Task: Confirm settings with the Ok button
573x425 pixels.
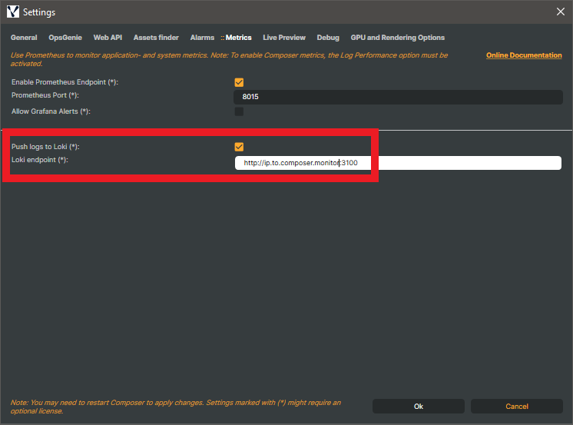Action: tap(419, 407)
